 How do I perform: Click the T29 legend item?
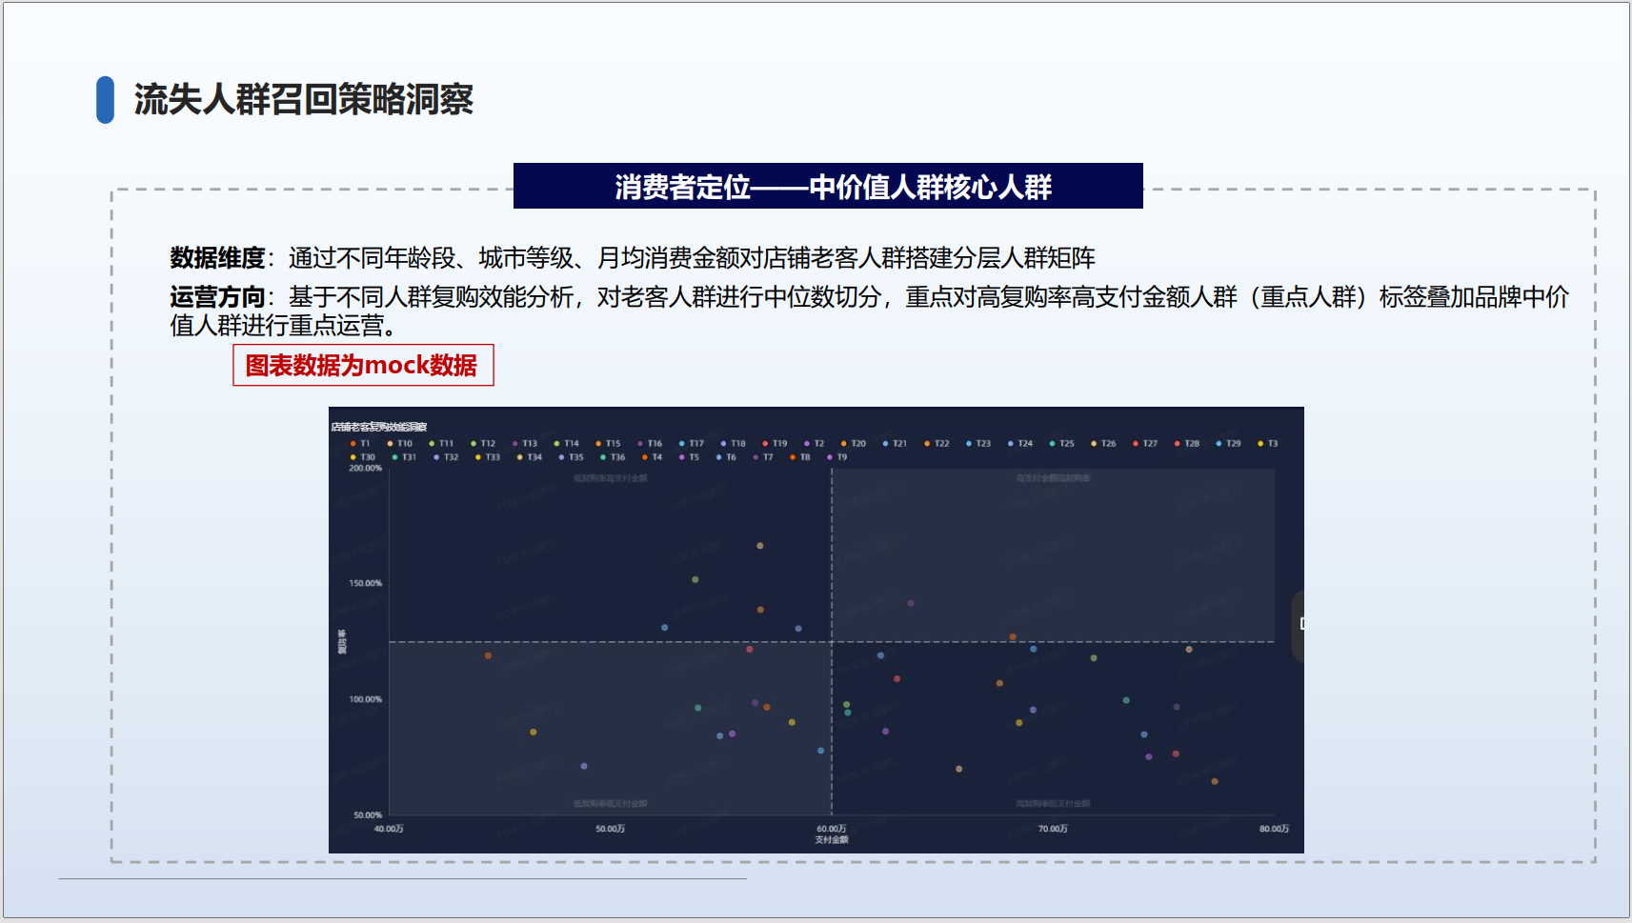coord(1229,444)
